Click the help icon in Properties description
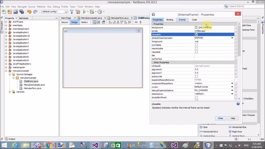Screen dimensions: 265x149 tap(238, 104)
